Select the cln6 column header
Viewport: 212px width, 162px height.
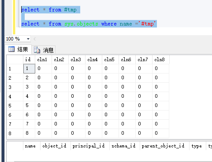(x=127, y=59)
